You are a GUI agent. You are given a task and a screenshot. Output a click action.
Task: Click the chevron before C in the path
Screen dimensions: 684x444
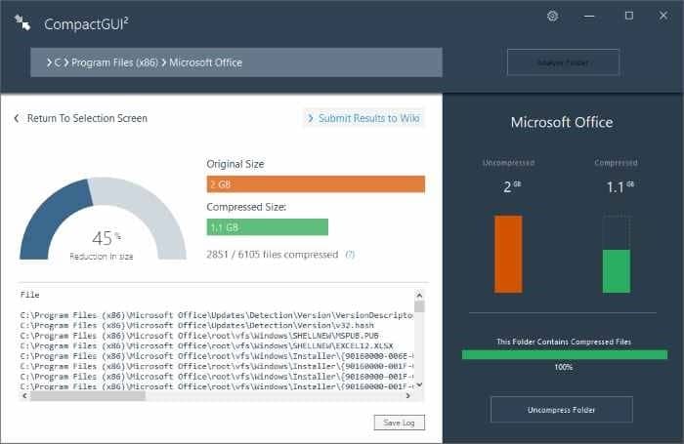point(49,62)
